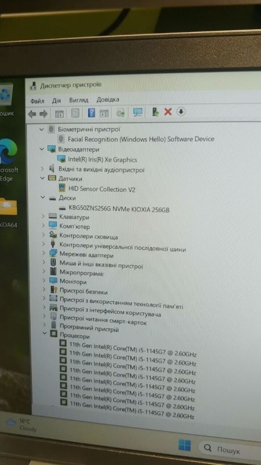Select the Пристрої безпеки category
The image size is (261, 465).
pyautogui.click(x=84, y=291)
